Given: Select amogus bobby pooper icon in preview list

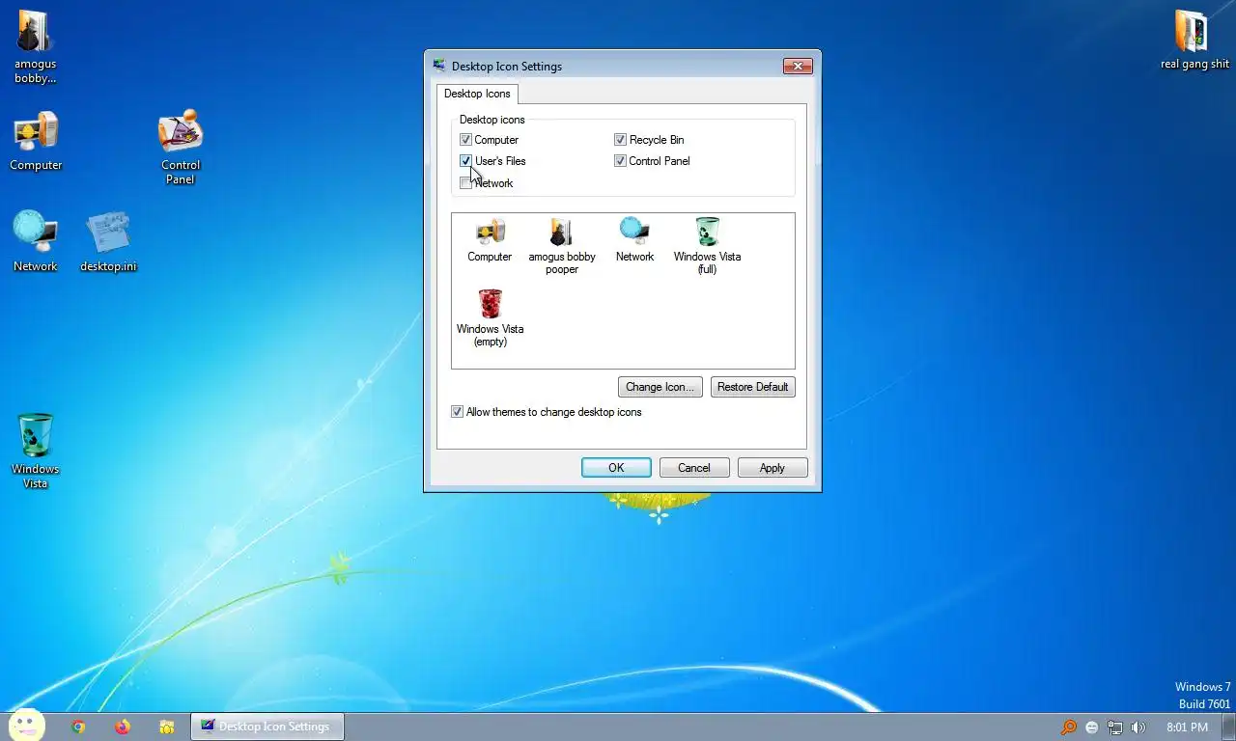Looking at the screenshot, I should click(562, 246).
